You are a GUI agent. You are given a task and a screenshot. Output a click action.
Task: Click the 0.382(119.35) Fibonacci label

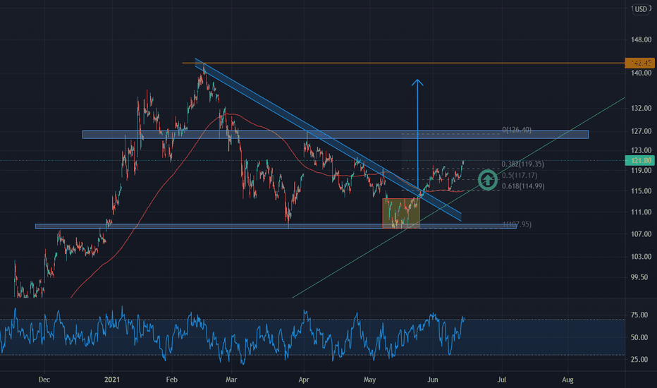click(x=522, y=164)
